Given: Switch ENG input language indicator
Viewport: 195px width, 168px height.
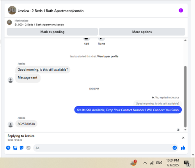Looking at the screenshot, I should (x=159, y=163).
